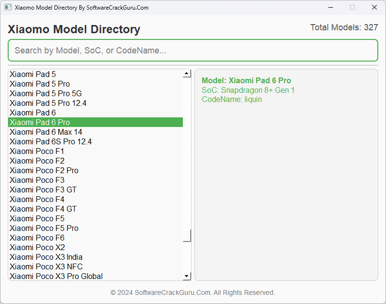The height and width of the screenshot is (304, 386).
Task: Click the scroll up arrow of list
Action: (x=187, y=74)
